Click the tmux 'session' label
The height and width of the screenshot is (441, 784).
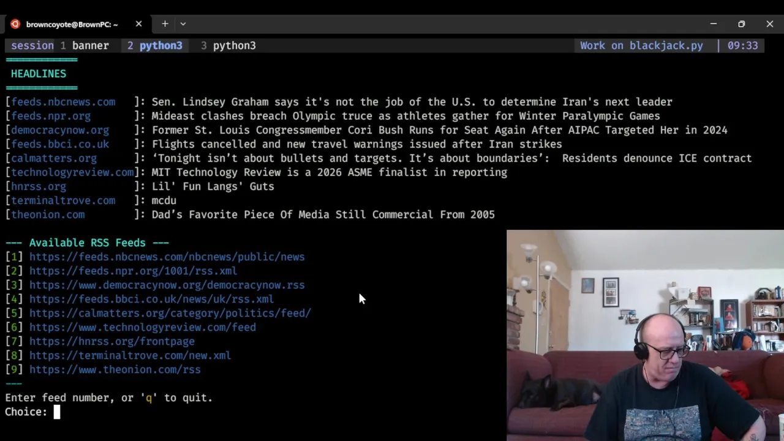[x=32, y=45]
